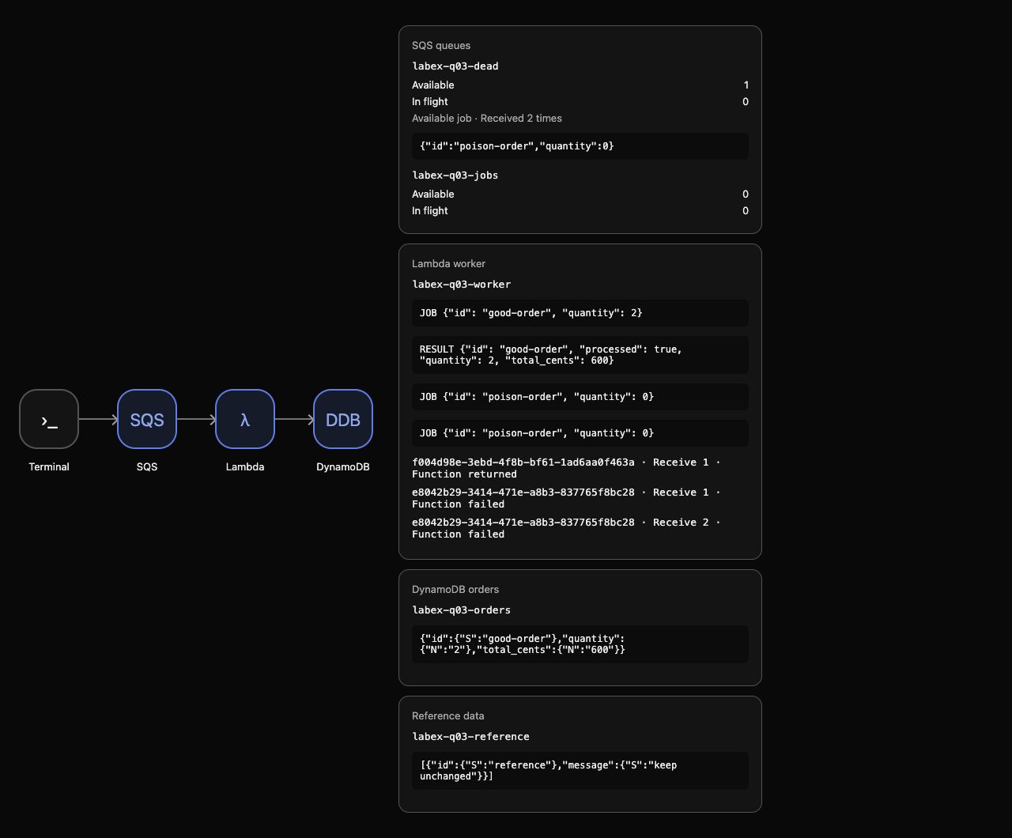The width and height of the screenshot is (1012, 838).
Task: Select the RESULT good-order log entry
Action: [x=580, y=355]
